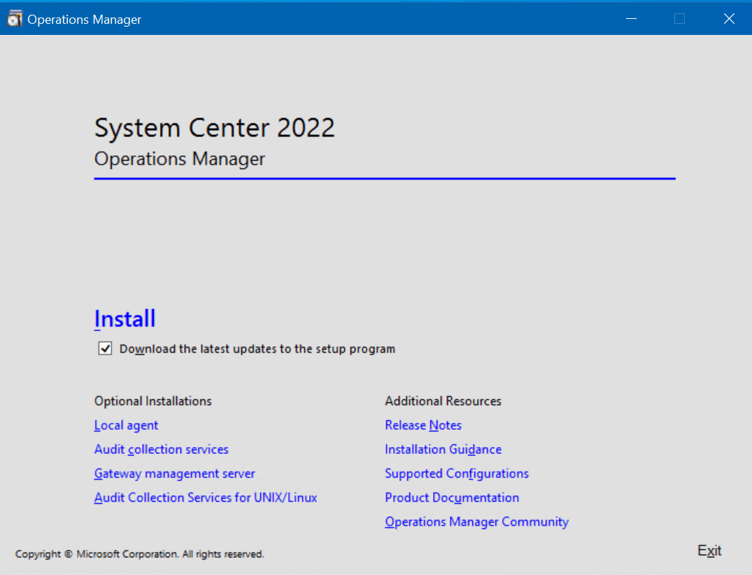
Task: Click the Optional Installations heading
Action: pyautogui.click(x=152, y=401)
